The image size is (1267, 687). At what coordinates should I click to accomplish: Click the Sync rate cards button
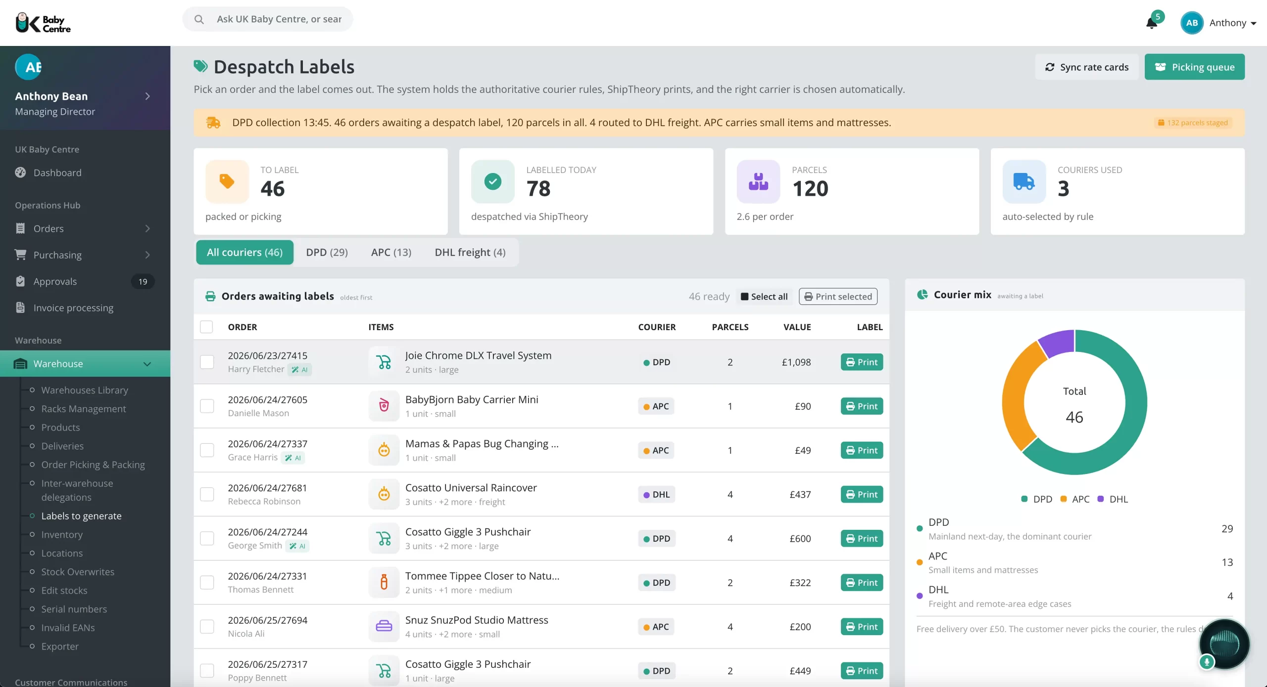click(x=1086, y=67)
